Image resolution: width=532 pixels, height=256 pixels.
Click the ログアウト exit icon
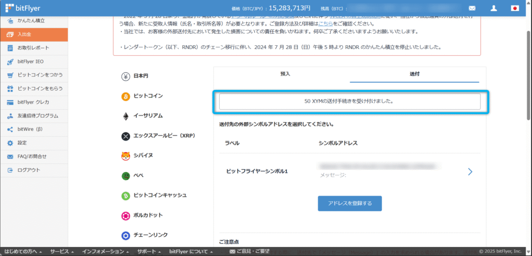10,170
